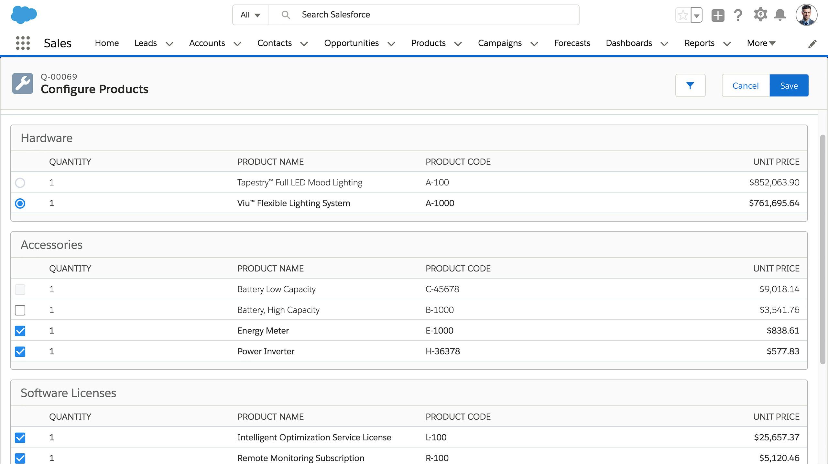Click product code A-1000
Screen dimensions: 828x464
pos(440,203)
